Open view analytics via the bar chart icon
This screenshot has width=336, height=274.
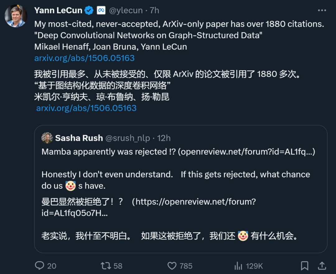click(238, 266)
